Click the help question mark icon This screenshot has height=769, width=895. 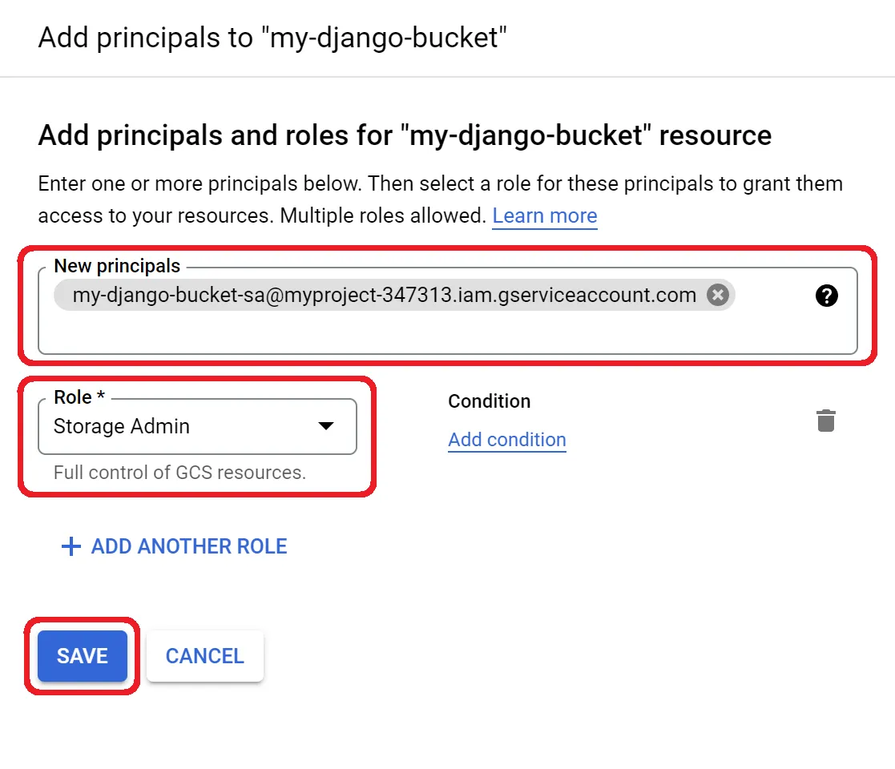tap(826, 296)
